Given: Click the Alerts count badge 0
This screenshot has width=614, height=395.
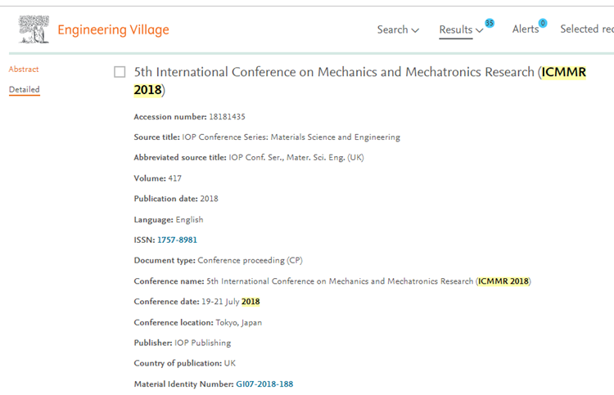Looking at the screenshot, I should coord(543,23).
